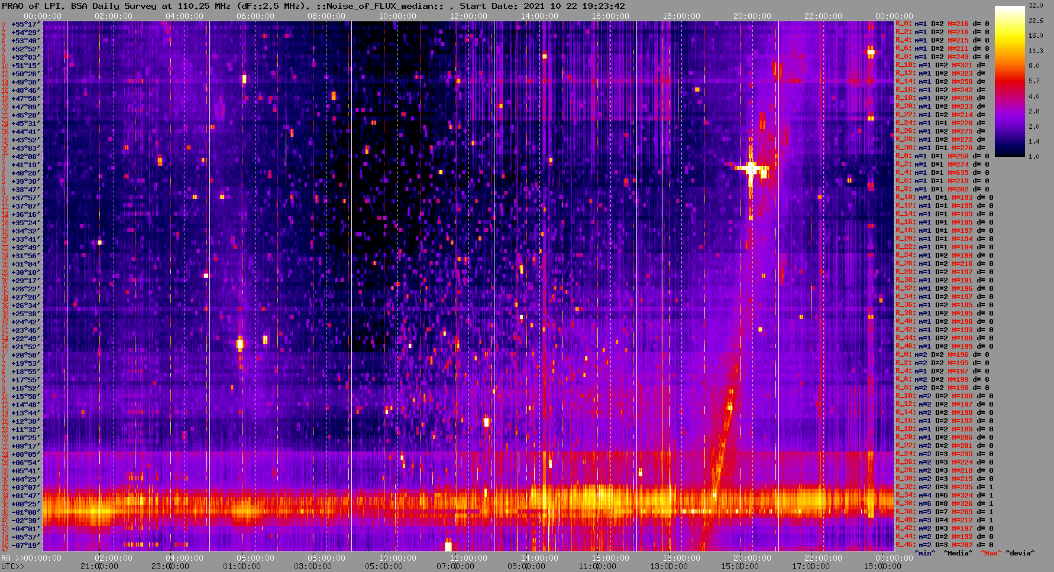Click the declination label +25°38'
Image resolution: width=1054 pixels, height=572 pixels.
(25, 314)
